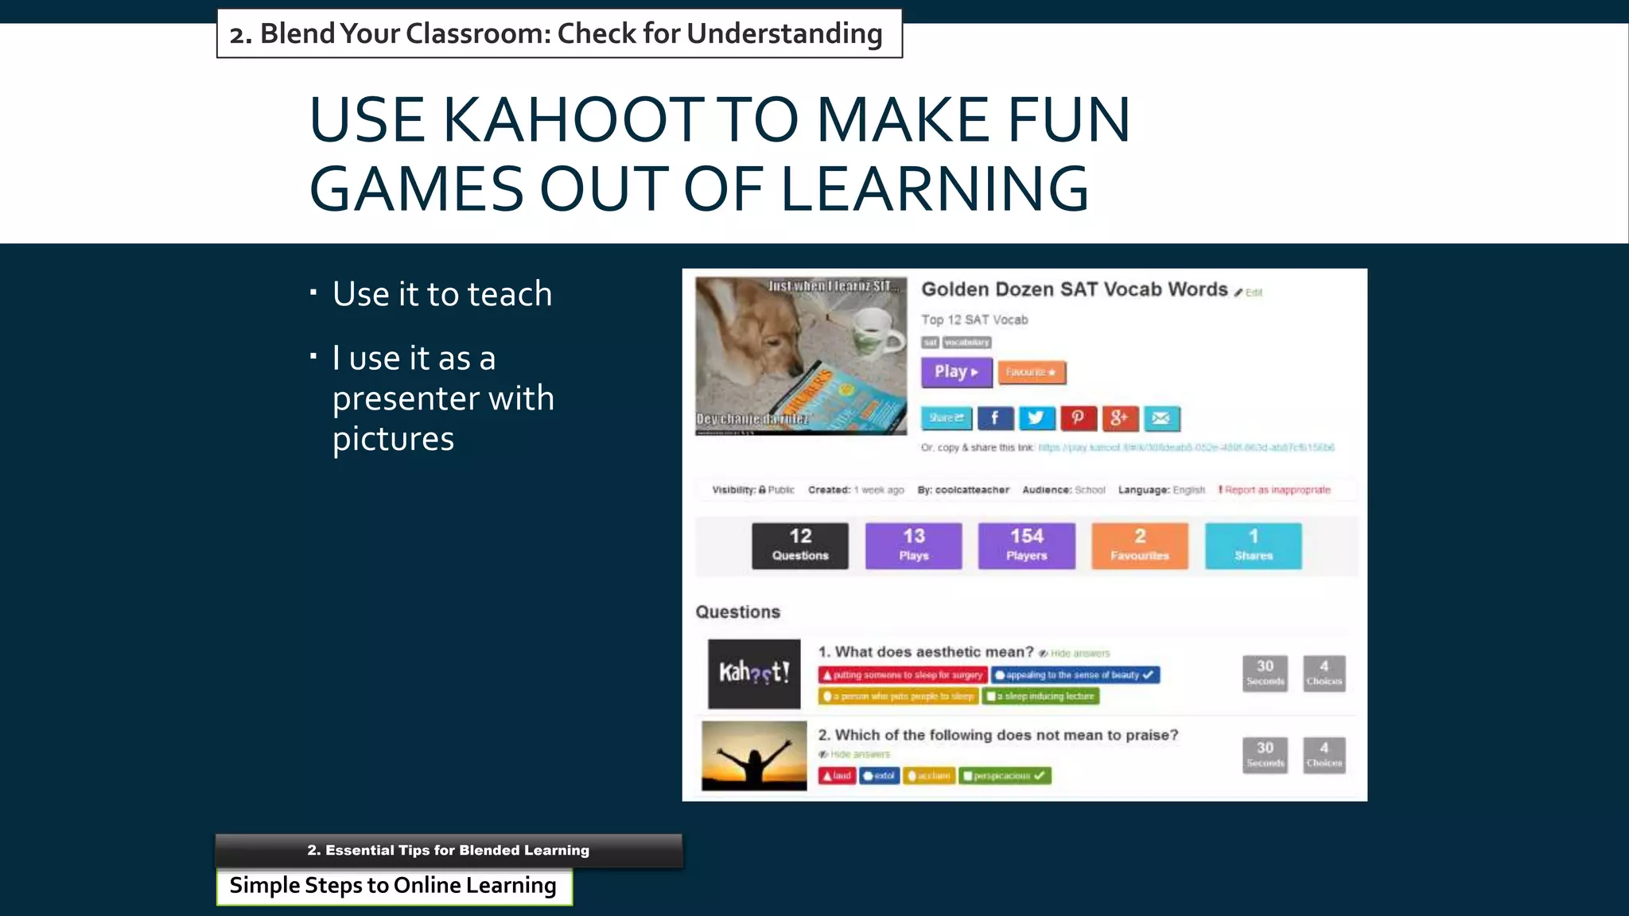Screen dimensions: 1629x916
Task: Click 'Blend Your Classroom: Check for Understanding' header
Action: (x=559, y=33)
